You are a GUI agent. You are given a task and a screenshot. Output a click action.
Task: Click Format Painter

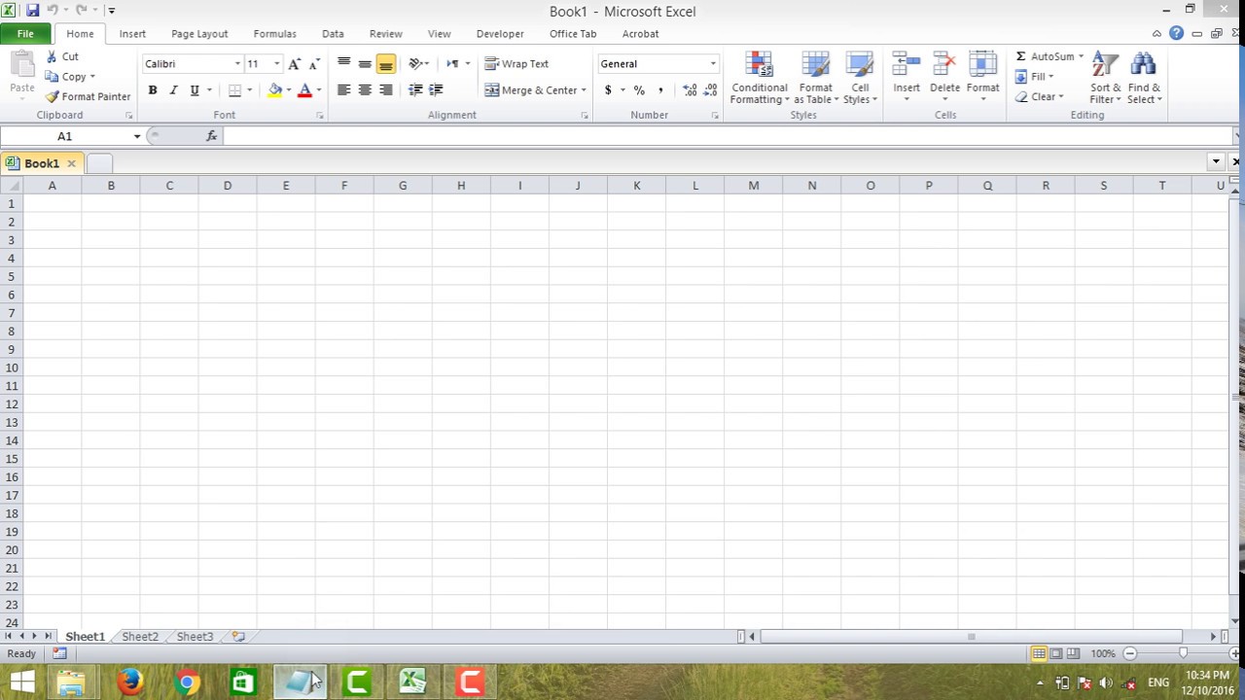(x=88, y=96)
